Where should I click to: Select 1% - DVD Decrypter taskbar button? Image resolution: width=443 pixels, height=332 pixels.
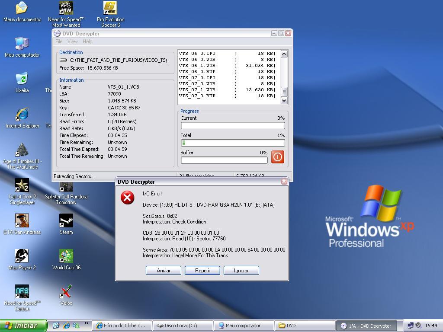366,326
